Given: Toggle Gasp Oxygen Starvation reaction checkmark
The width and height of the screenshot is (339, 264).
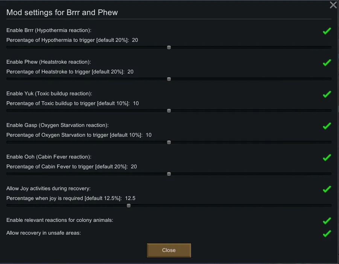Looking at the screenshot, I should tap(327, 126).
